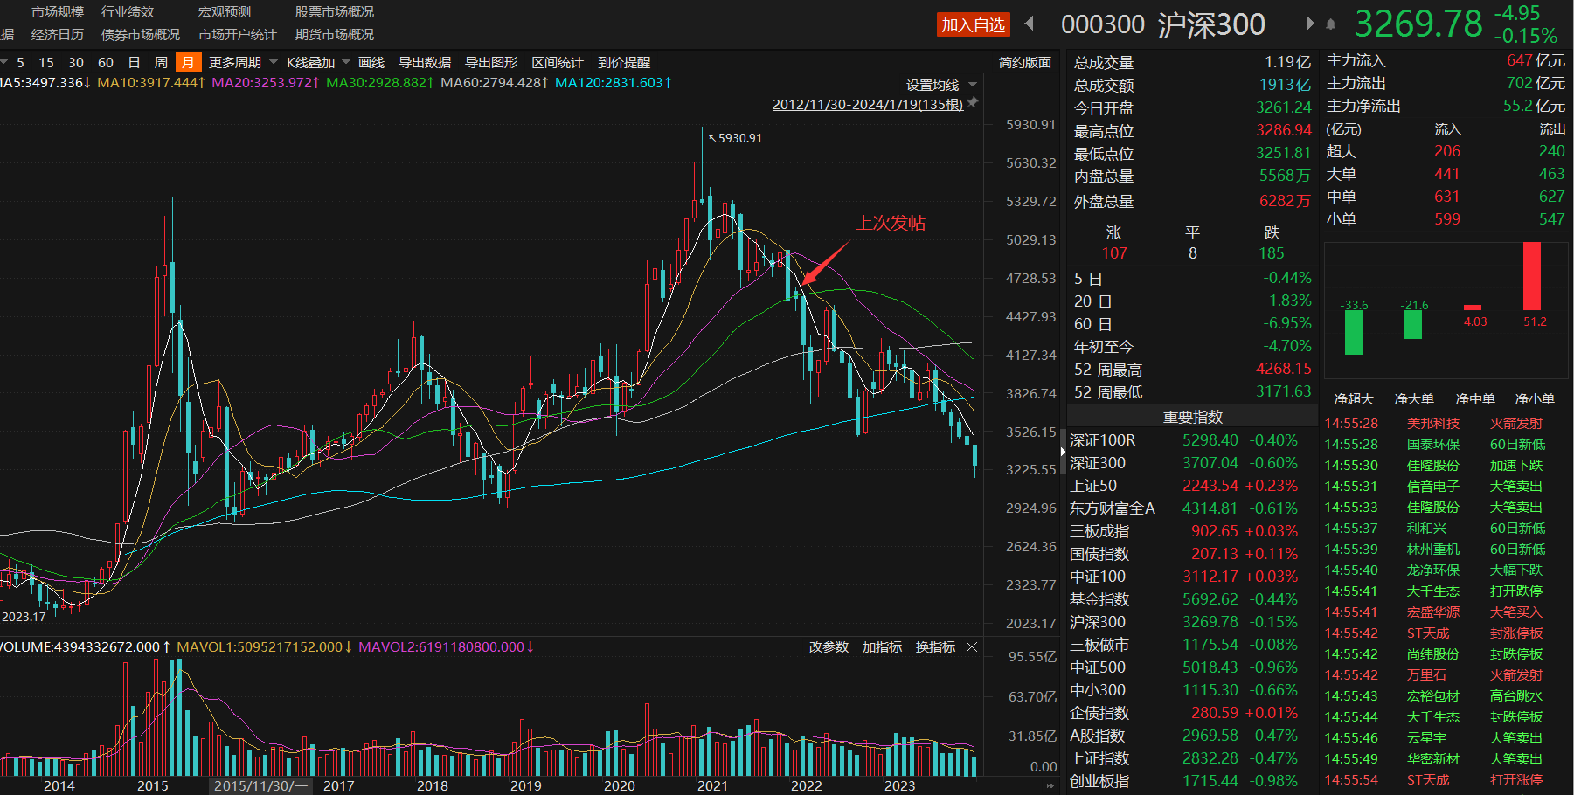Click stock 美邦科技 in the alerts feed
Screen dimensions: 1574x795
tap(1433, 424)
